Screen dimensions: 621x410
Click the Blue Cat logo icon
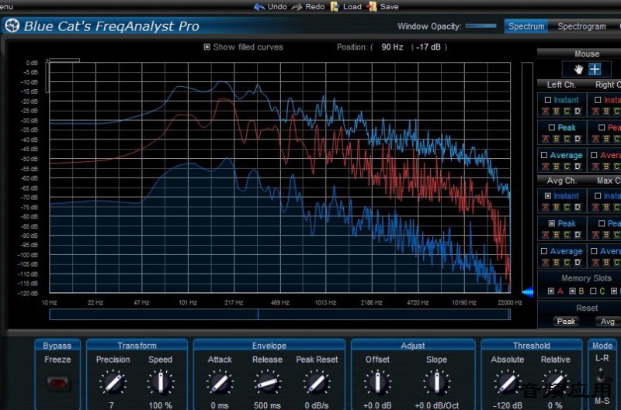[x=12, y=26]
